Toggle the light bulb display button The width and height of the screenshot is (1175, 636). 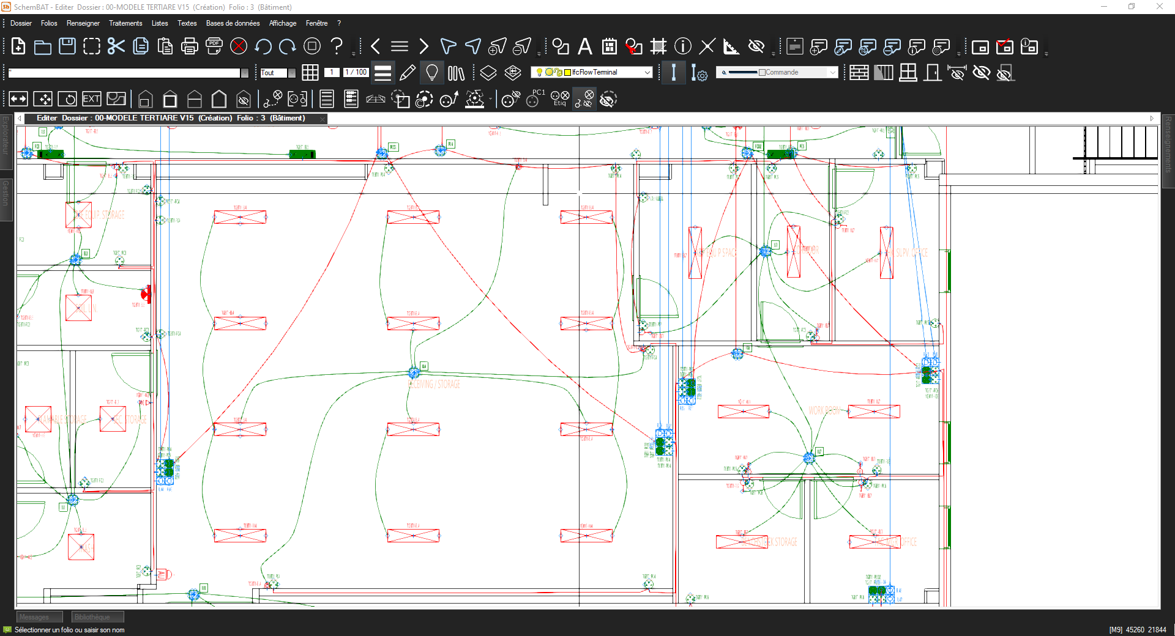(432, 73)
